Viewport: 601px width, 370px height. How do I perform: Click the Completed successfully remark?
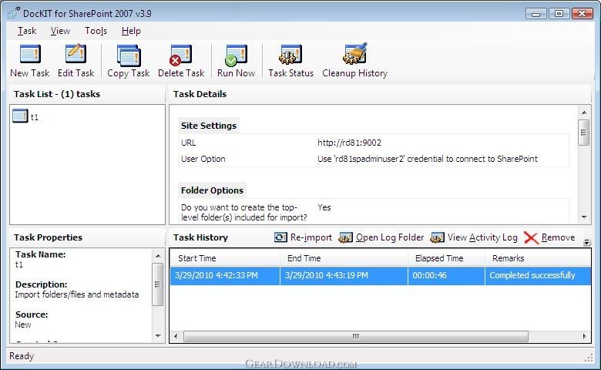tap(532, 275)
